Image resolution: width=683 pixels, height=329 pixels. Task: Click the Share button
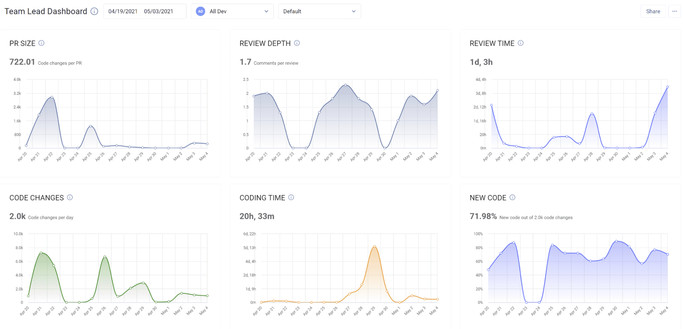coord(653,11)
